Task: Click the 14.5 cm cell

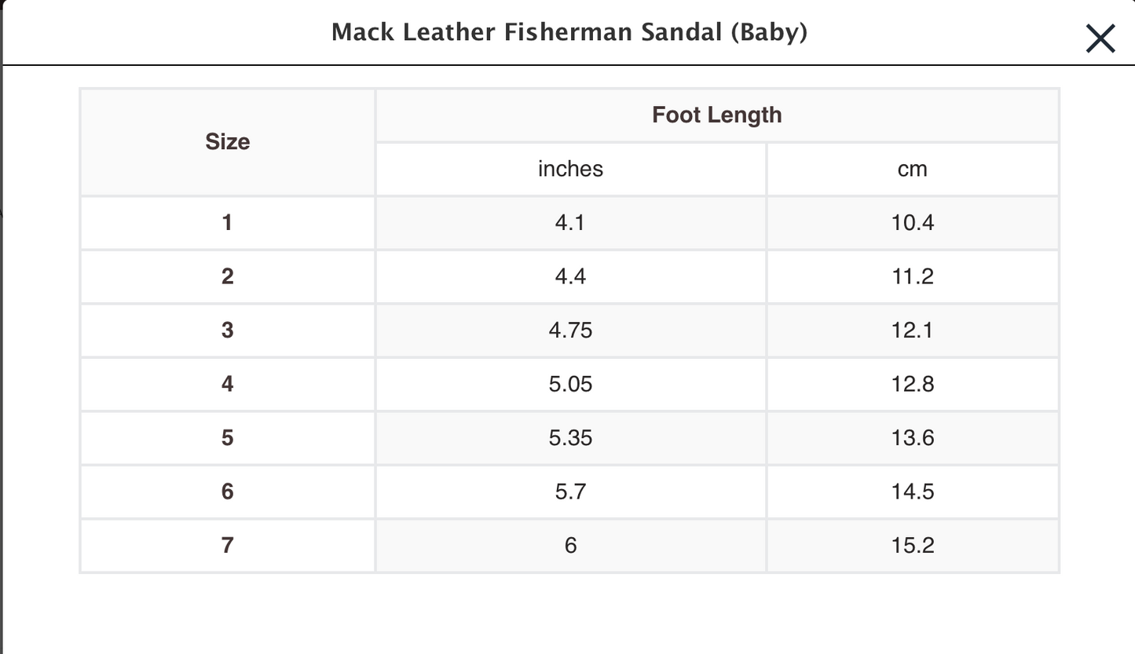Action: (x=912, y=491)
